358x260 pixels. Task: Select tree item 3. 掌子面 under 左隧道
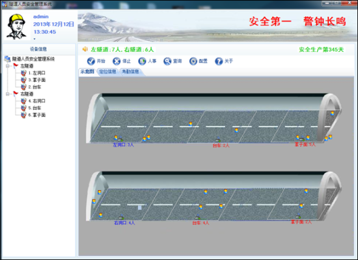pyautogui.click(x=36, y=80)
